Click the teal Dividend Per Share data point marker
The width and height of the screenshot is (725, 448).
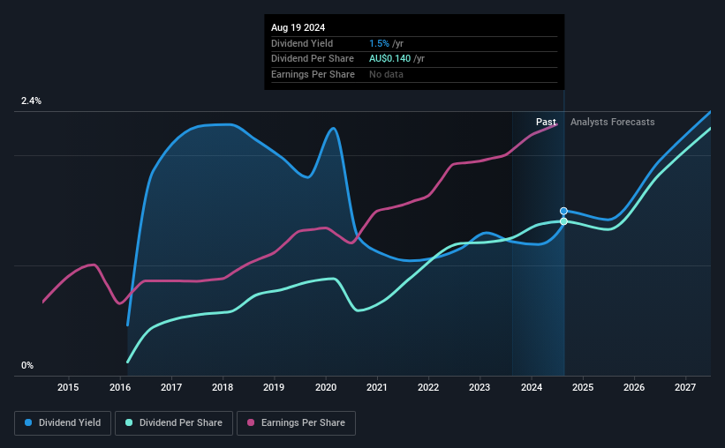point(563,221)
